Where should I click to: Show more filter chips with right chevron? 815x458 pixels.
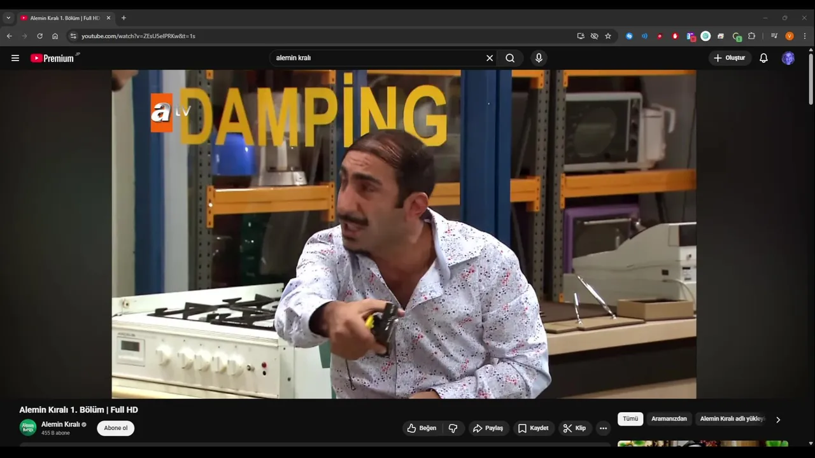click(x=777, y=419)
